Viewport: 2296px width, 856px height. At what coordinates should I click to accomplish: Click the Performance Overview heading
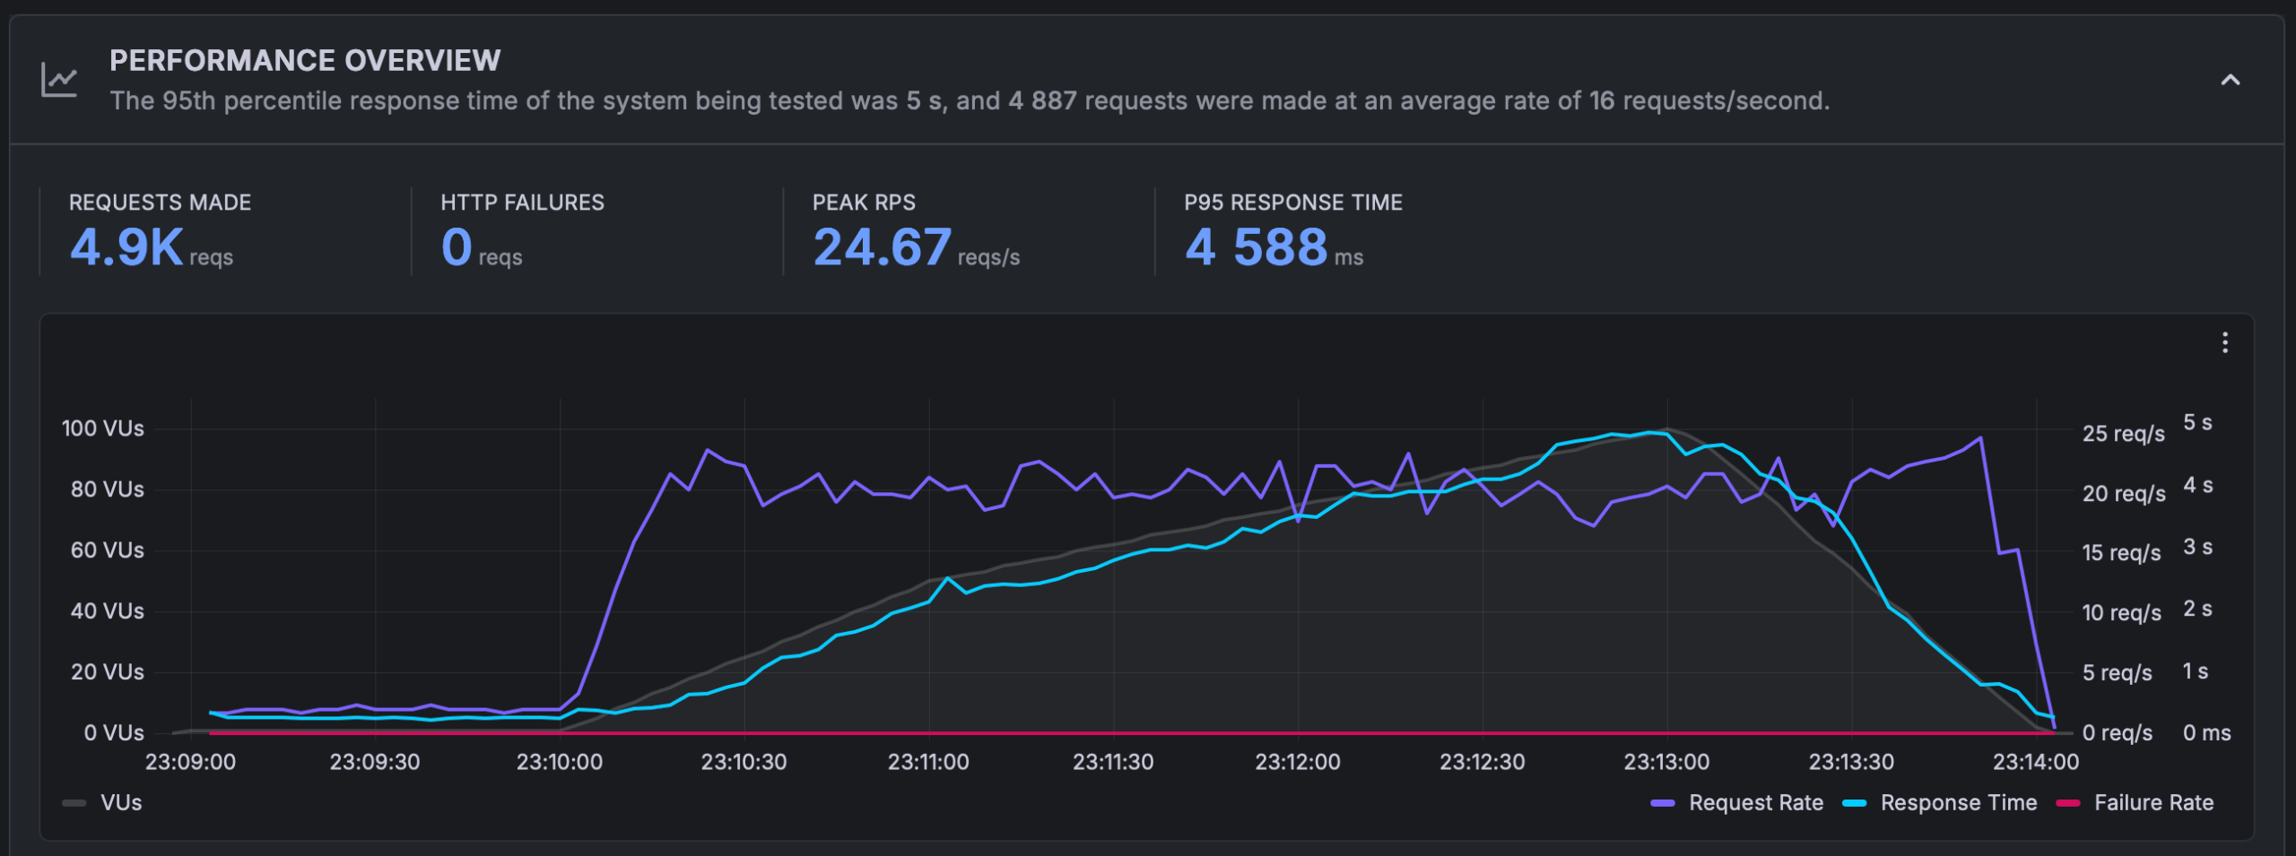pyautogui.click(x=305, y=60)
